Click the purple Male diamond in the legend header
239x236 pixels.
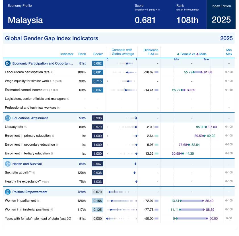point(197,54)
